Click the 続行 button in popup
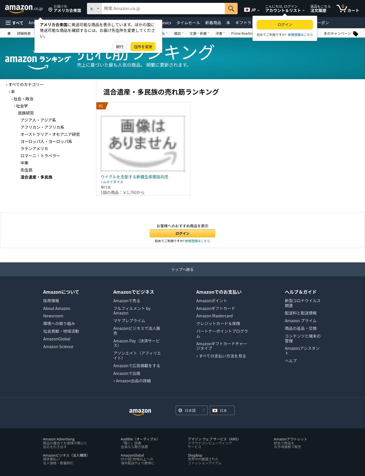Viewport: 365px width, 476px height. click(x=120, y=47)
